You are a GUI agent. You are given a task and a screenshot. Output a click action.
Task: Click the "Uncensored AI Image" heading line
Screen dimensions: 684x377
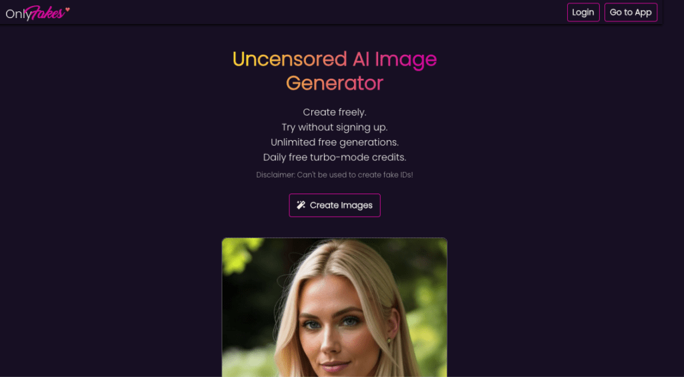pos(335,59)
